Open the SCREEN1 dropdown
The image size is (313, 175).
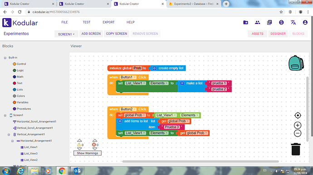coord(66,34)
